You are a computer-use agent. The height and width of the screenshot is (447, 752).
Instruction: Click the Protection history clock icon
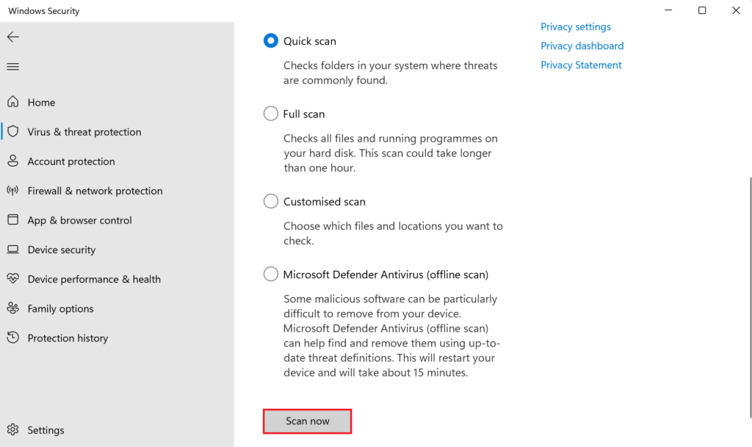(12, 338)
